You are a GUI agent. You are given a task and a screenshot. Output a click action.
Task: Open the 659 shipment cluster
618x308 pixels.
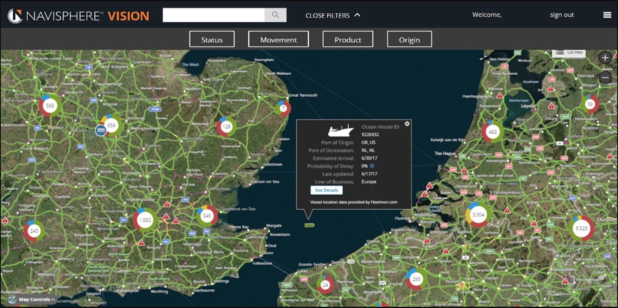click(x=111, y=125)
